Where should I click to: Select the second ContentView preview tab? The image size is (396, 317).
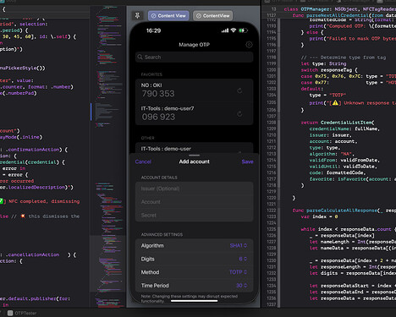coord(213,16)
